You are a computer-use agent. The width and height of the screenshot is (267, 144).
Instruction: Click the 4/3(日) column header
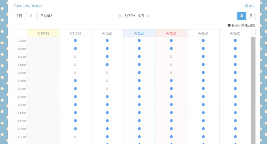(171, 33)
